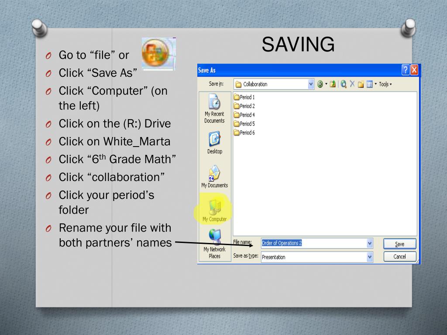Viewport: 447px width, 335px height.
Task: Select the Period 1 folder
Action: tap(244, 97)
